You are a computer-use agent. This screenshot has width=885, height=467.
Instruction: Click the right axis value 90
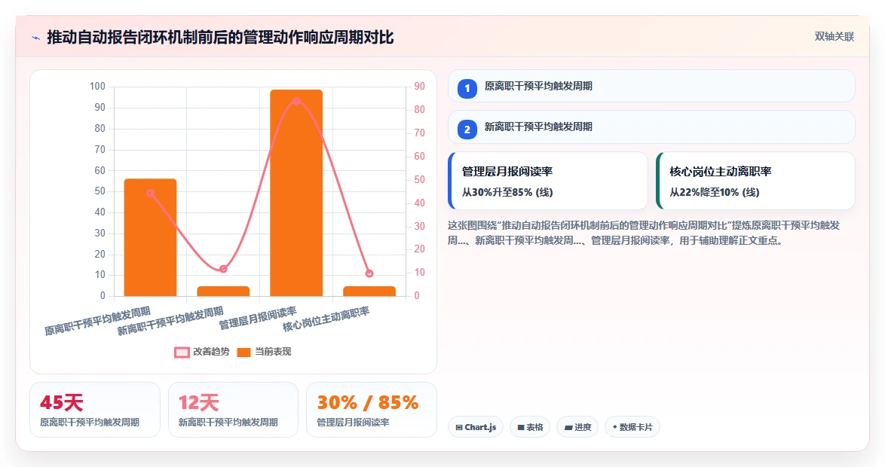[x=419, y=87]
